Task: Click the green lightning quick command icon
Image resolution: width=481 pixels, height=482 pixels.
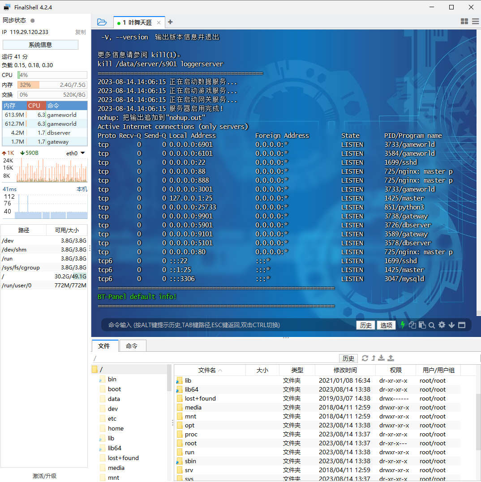Action: (403, 325)
